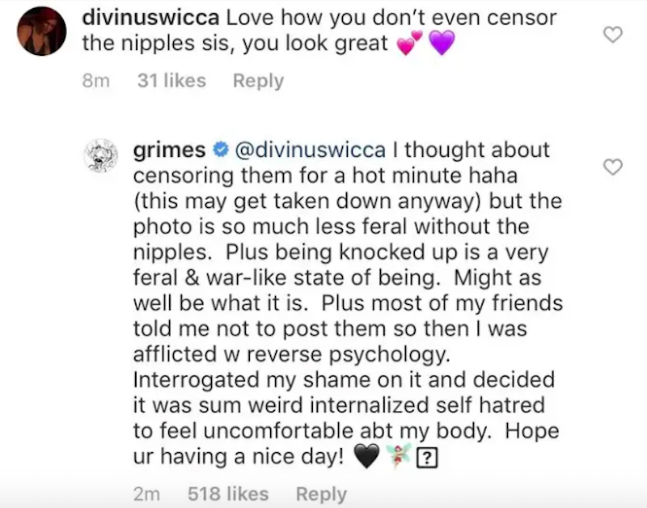Screen dimensions: 647x508
Task: Click the grimes verified badge
Action: 220,150
